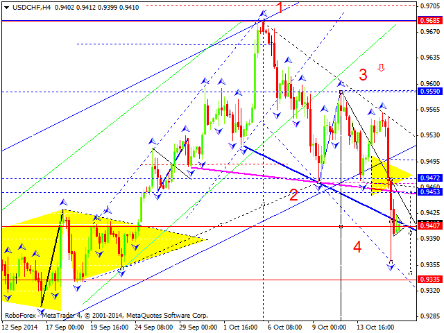Click the 12 Sep 2014 date label
The width and height of the screenshot is (444, 333).
[19, 327]
